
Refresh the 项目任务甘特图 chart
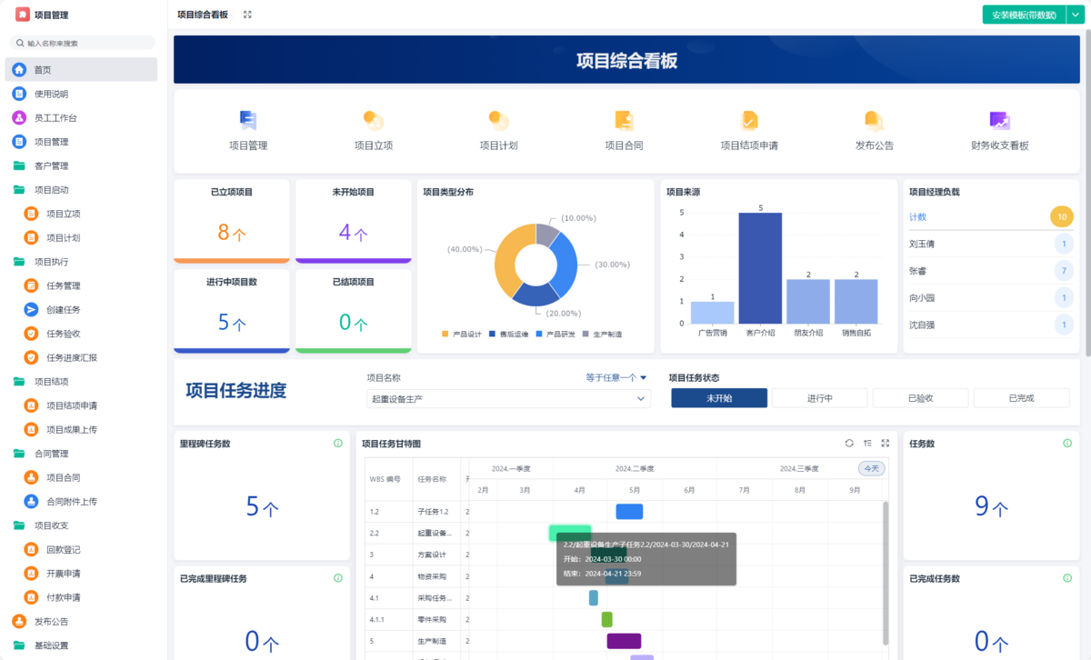coord(849,444)
